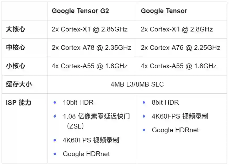Click the 缓存大小 row label

tap(19, 84)
